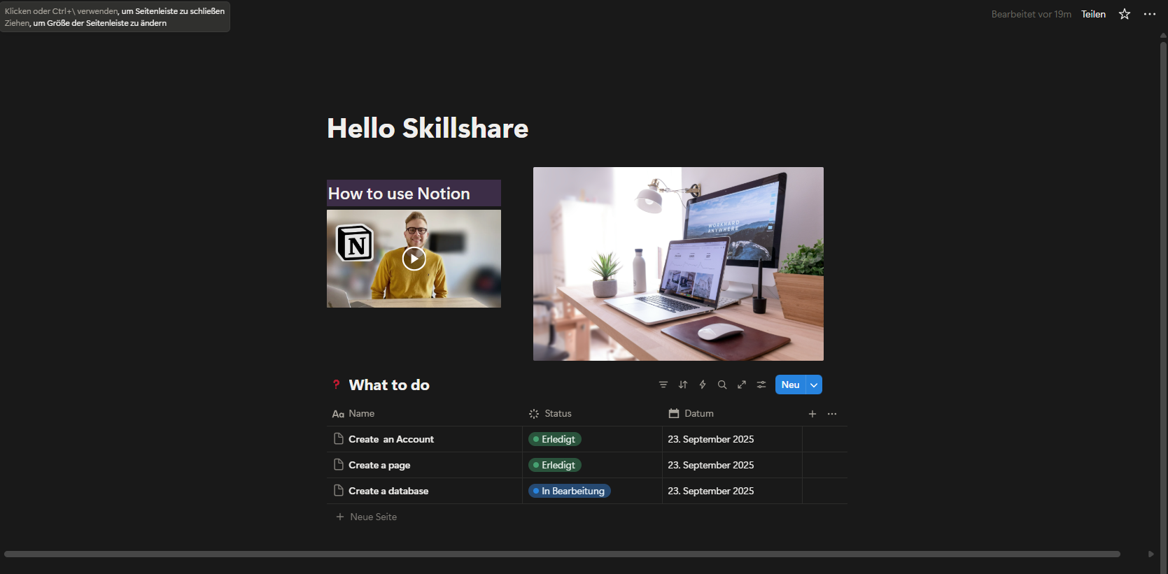Open the Create a page entry

click(x=379, y=465)
